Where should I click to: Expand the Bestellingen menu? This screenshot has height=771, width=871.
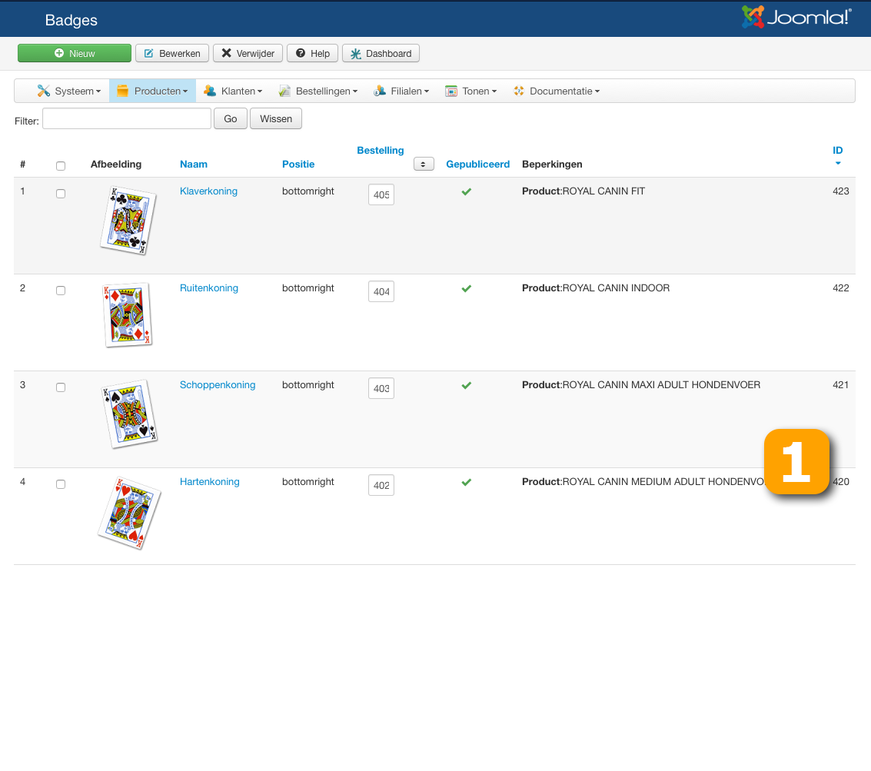tap(317, 91)
